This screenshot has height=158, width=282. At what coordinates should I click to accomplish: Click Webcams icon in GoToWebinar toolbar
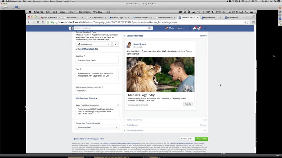coord(5,7)
